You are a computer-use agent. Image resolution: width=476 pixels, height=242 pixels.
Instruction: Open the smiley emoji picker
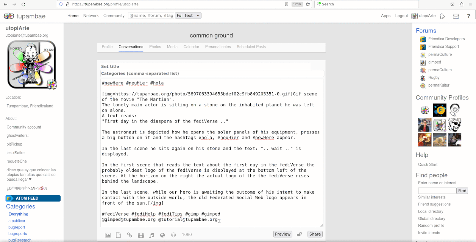point(174,235)
